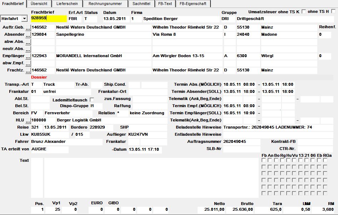Click the Absender lookup button
The width and height of the screenshot is (338, 215).
pyautogui.click(x=28, y=35)
